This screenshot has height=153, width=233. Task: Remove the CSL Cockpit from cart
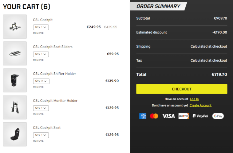point(38,33)
